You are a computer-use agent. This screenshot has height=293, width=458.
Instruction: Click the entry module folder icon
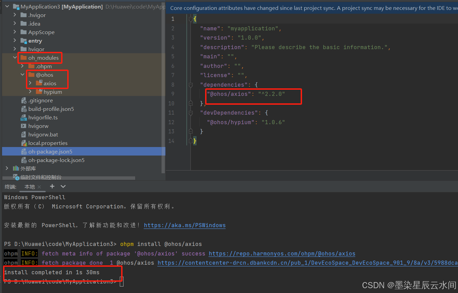click(x=24, y=41)
